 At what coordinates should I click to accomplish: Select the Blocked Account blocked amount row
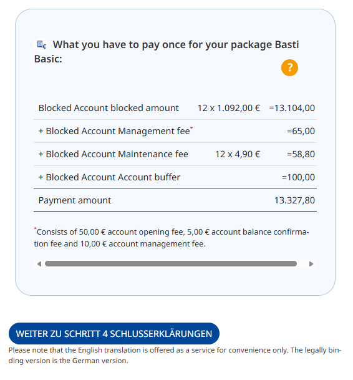coord(175,108)
